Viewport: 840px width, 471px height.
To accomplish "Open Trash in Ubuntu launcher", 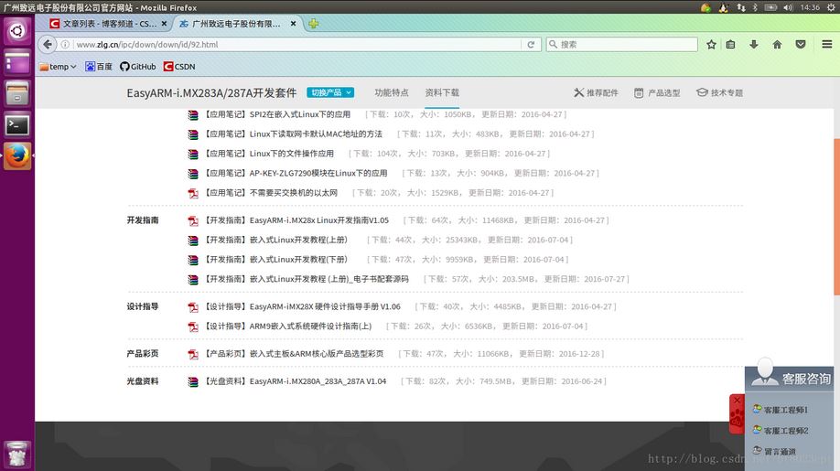I will click(x=17, y=455).
